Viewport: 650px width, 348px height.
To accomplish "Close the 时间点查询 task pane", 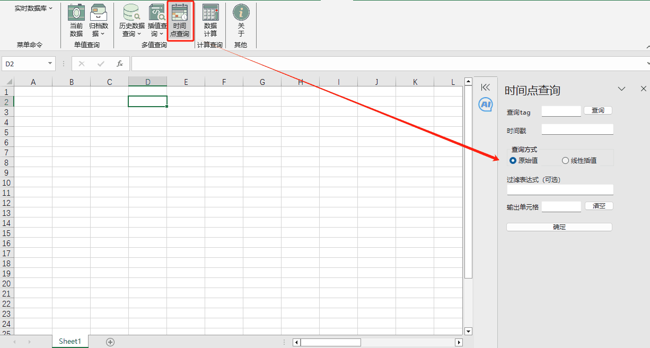I will [644, 89].
